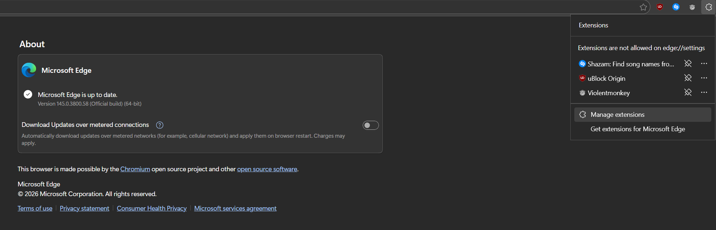Image resolution: width=716 pixels, height=230 pixels.
Task: Click version 145.0.3800.58 text
Action: pyautogui.click(x=89, y=104)
